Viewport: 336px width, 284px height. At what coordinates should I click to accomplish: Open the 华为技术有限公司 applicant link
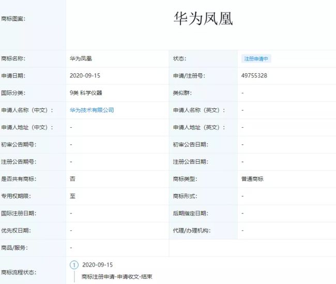(x=91, y=110)
